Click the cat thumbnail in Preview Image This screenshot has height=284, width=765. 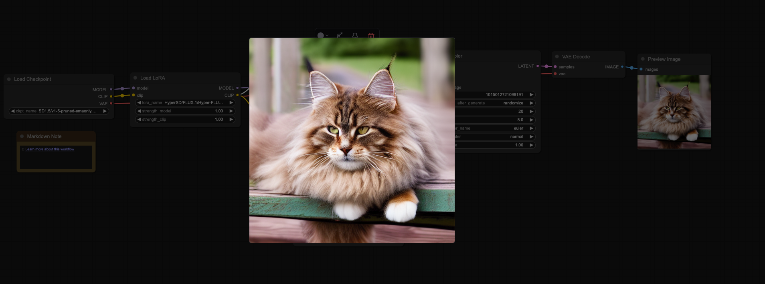pyautogui.click(x=674, y=112)
